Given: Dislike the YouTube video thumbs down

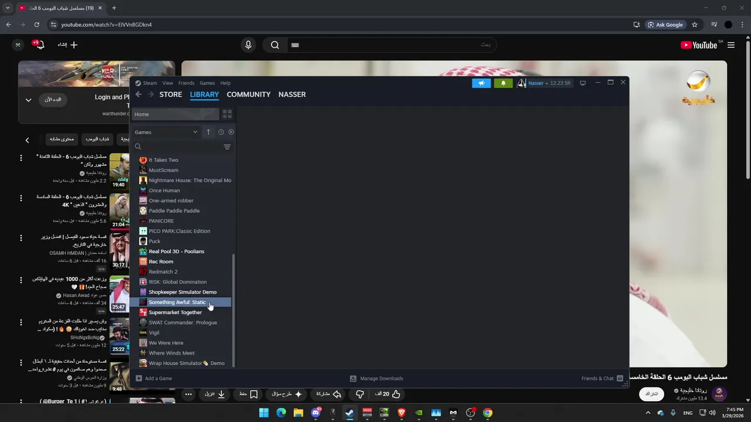Looking at the screenshot, I should pos(360,394).
